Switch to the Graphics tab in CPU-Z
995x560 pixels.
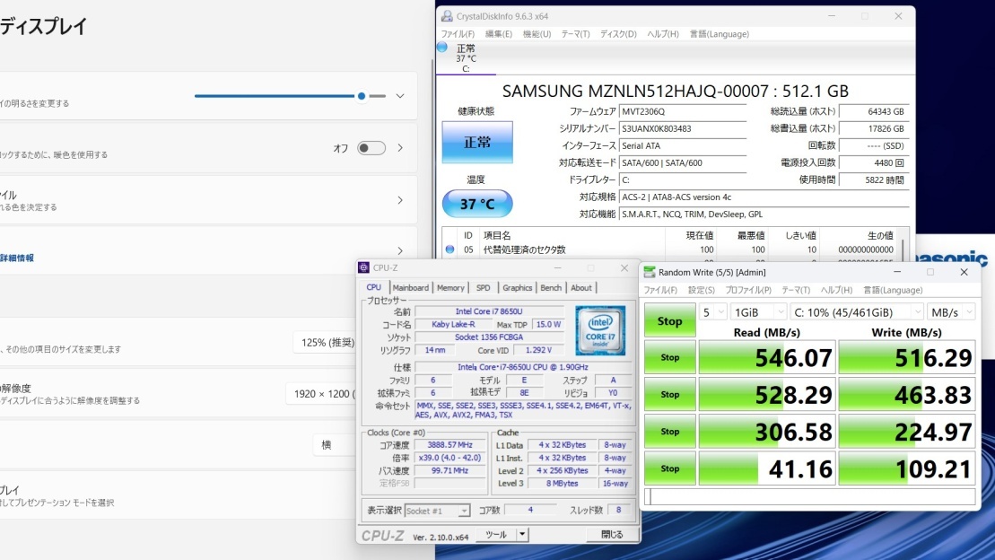coord(517,287)
